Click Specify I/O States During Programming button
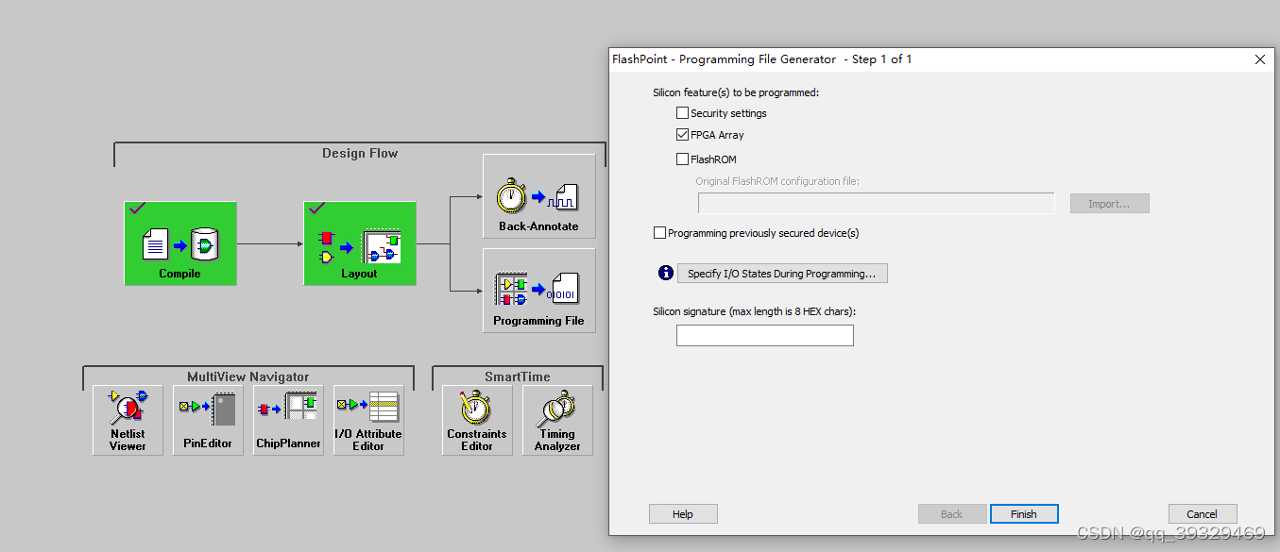 click(x=782, y=274)
